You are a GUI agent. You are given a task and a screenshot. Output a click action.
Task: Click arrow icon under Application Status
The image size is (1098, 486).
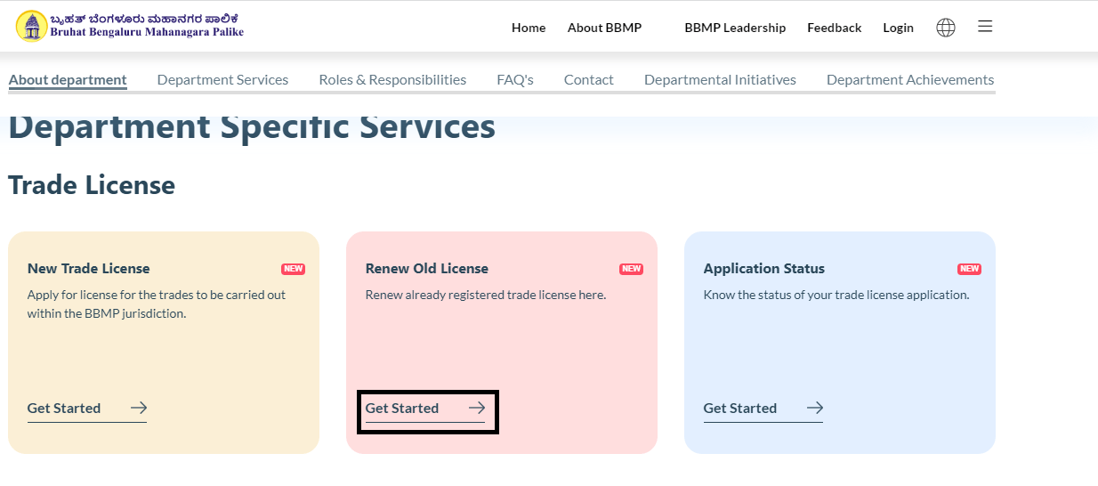[815, 408]
